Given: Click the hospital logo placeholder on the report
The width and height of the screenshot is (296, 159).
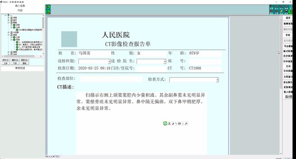Looking at the screenshot, I should coord(69,39).
